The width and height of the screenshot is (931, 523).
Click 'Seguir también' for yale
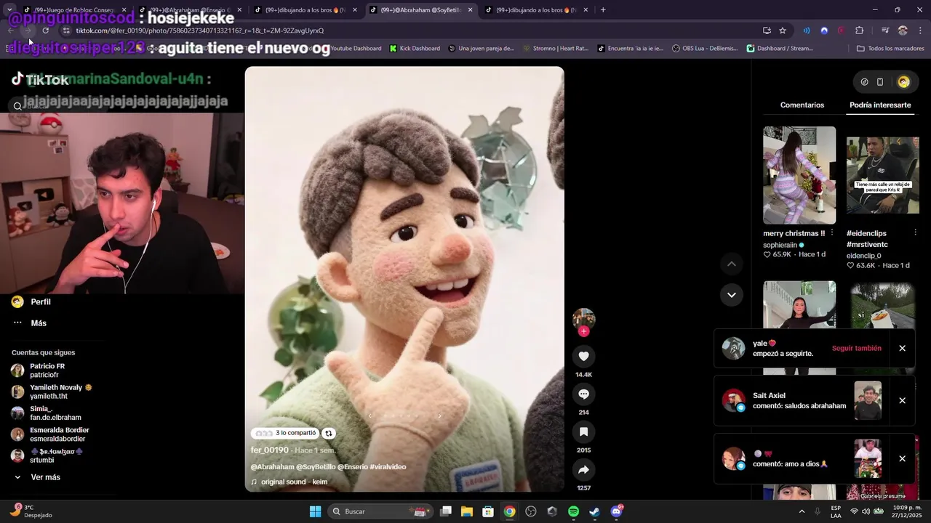pos(856,348)
